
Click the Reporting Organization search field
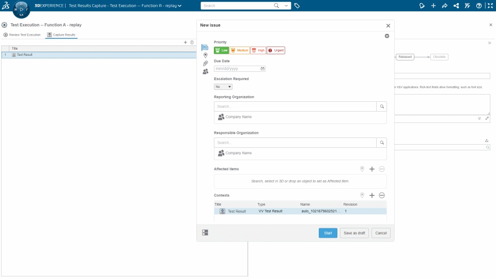click(x=295, y=106)
